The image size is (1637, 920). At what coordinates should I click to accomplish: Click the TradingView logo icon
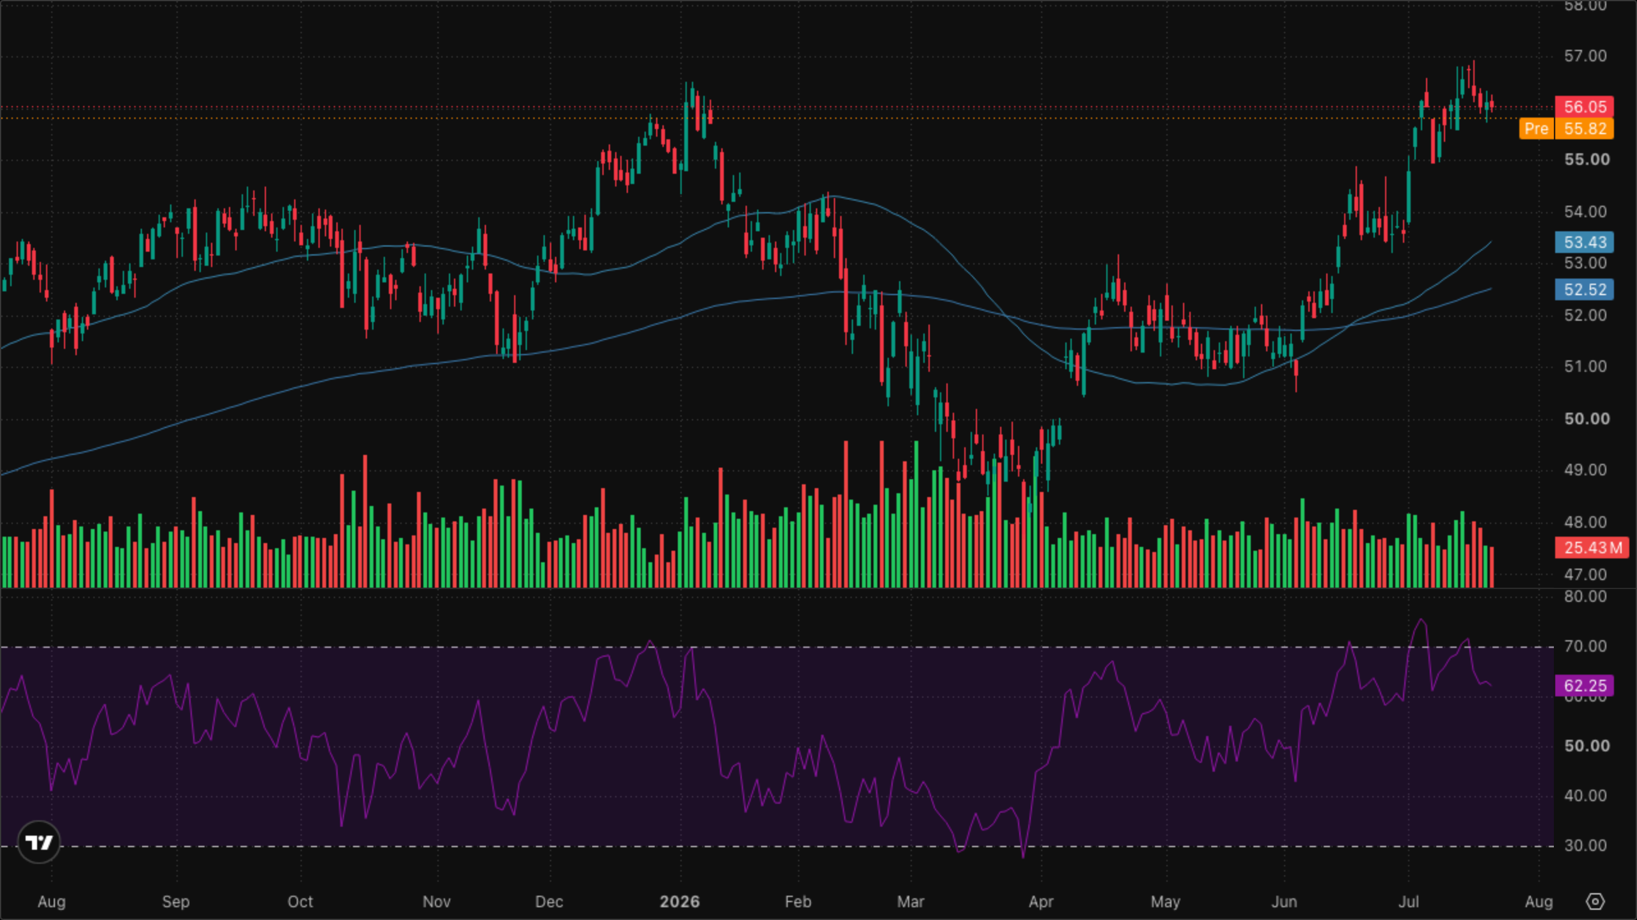(x=39, y=842)
